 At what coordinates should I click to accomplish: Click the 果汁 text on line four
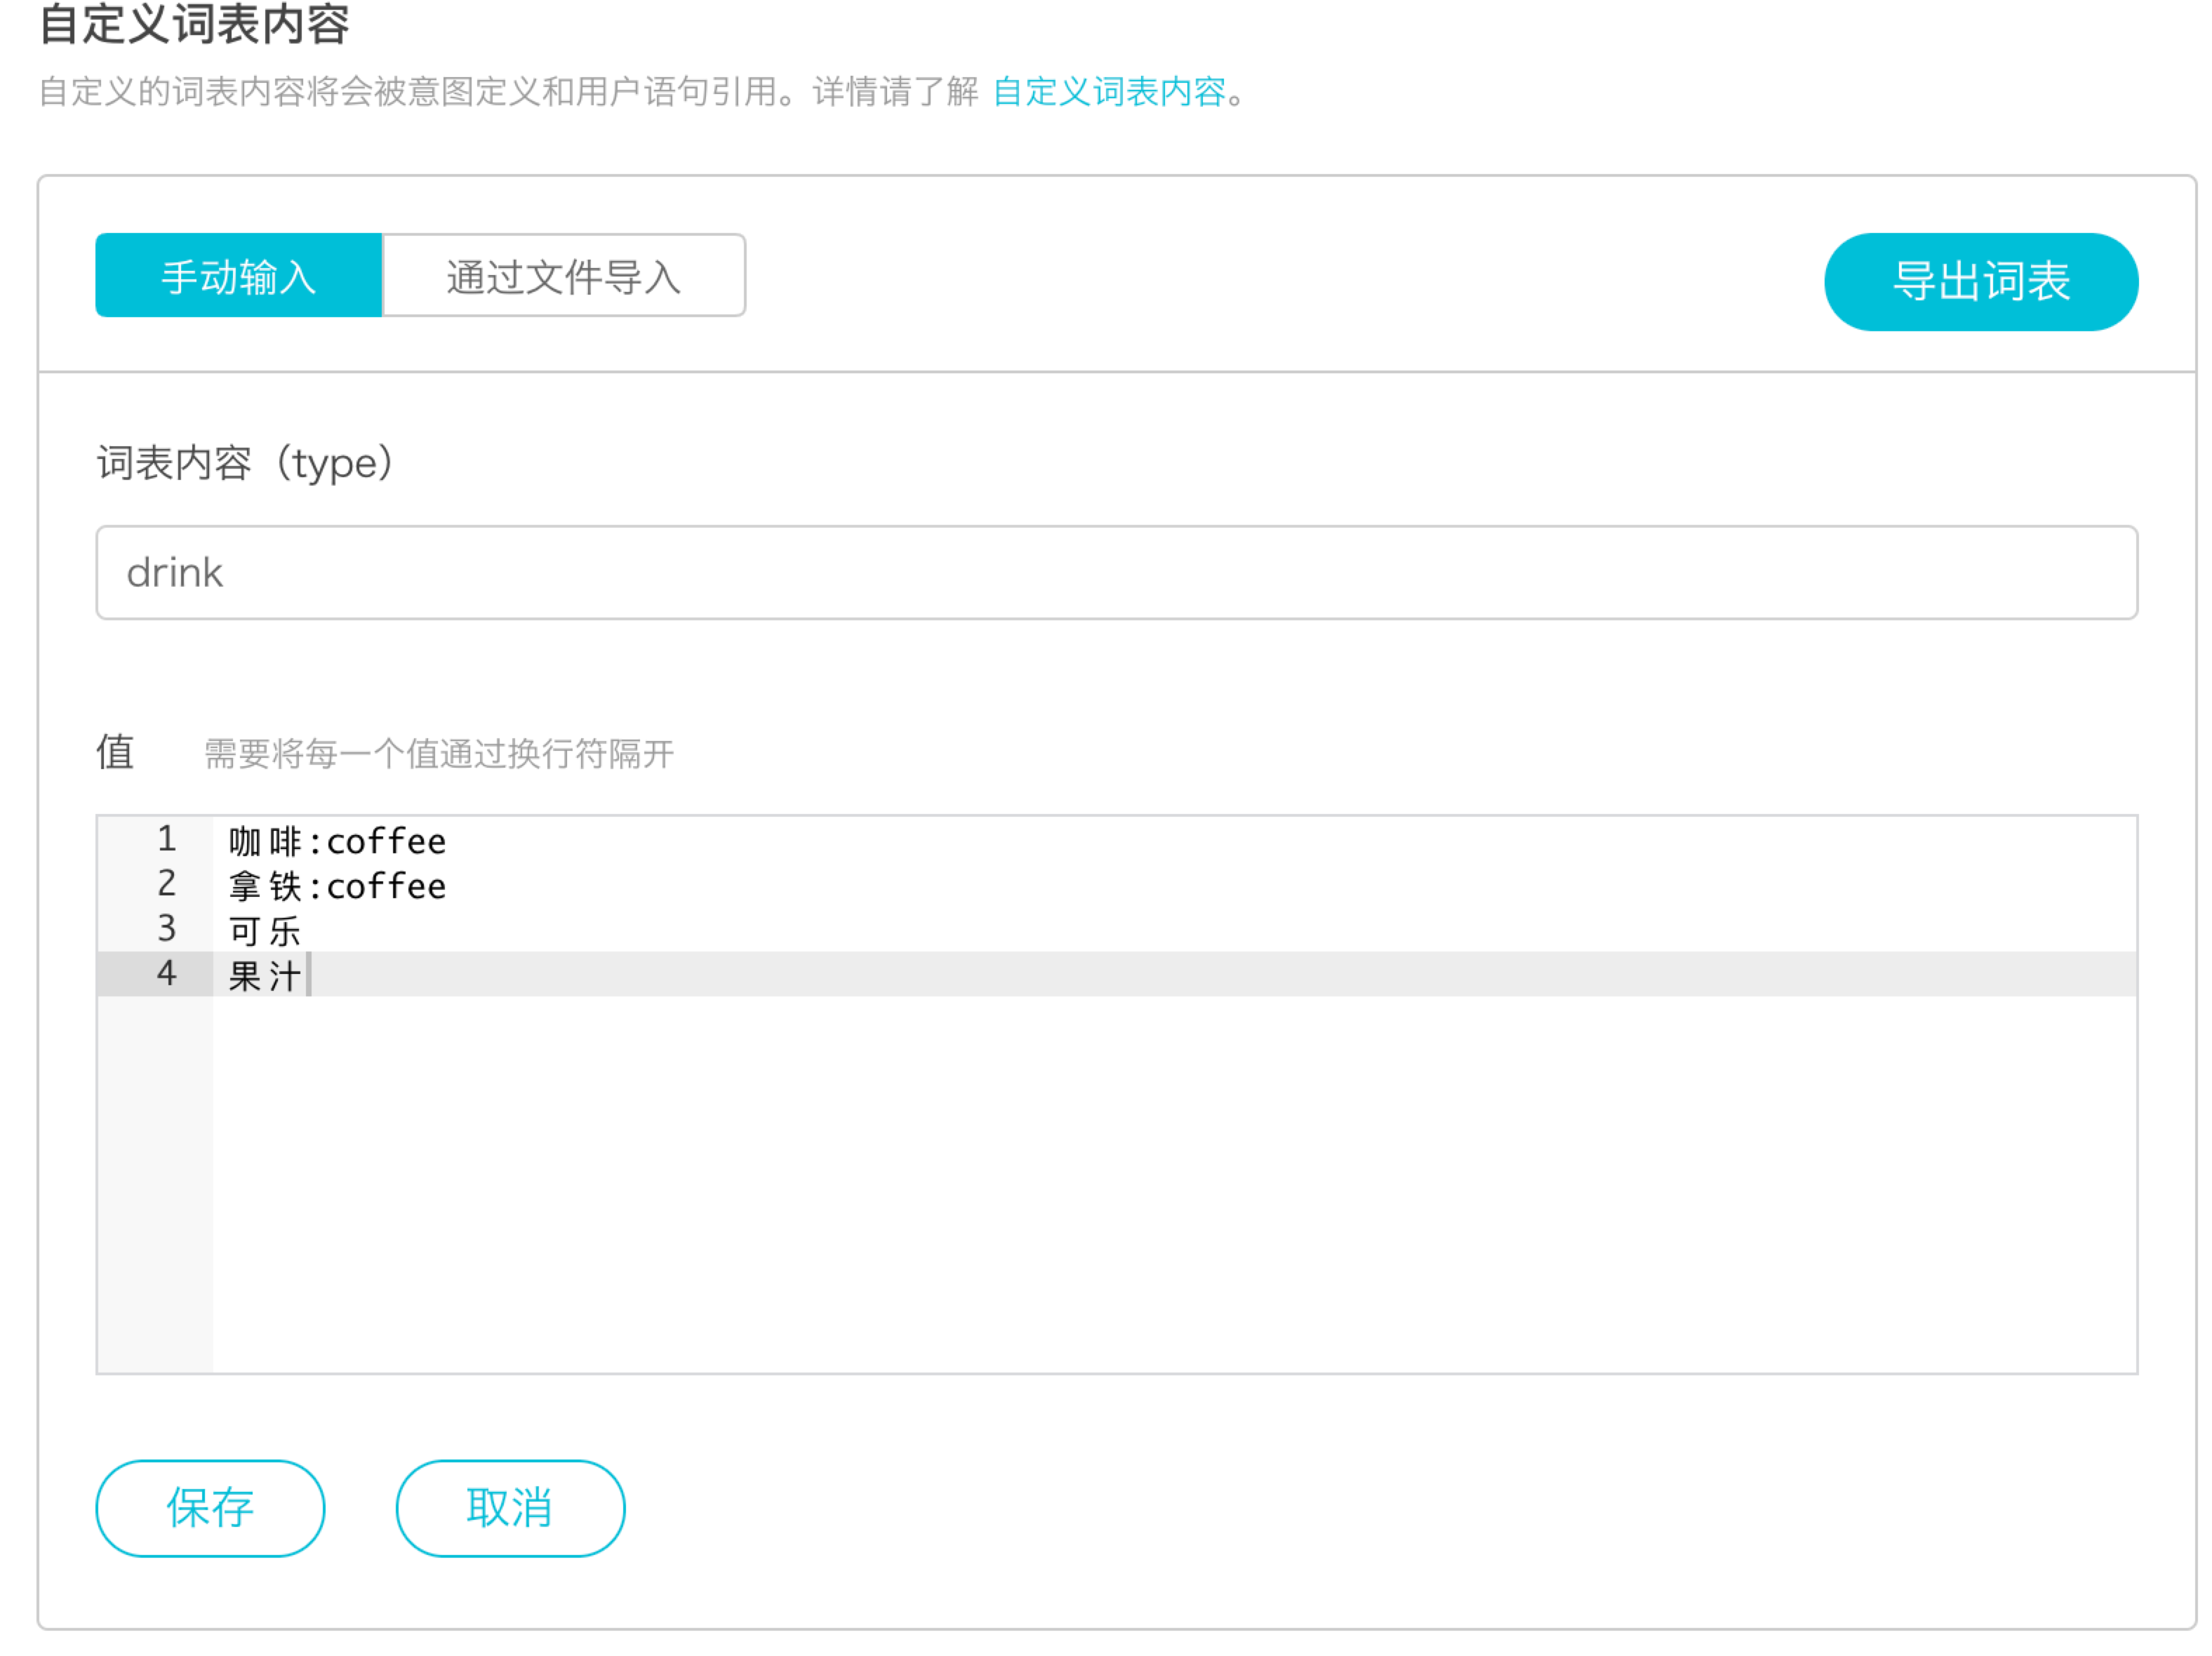pos(264,975)
